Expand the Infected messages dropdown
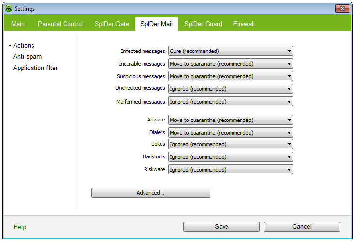355x242 pixels. (230, 51)
